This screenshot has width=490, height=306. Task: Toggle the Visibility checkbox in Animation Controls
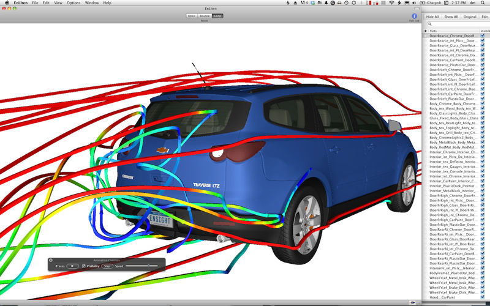(x=84, y=266)
